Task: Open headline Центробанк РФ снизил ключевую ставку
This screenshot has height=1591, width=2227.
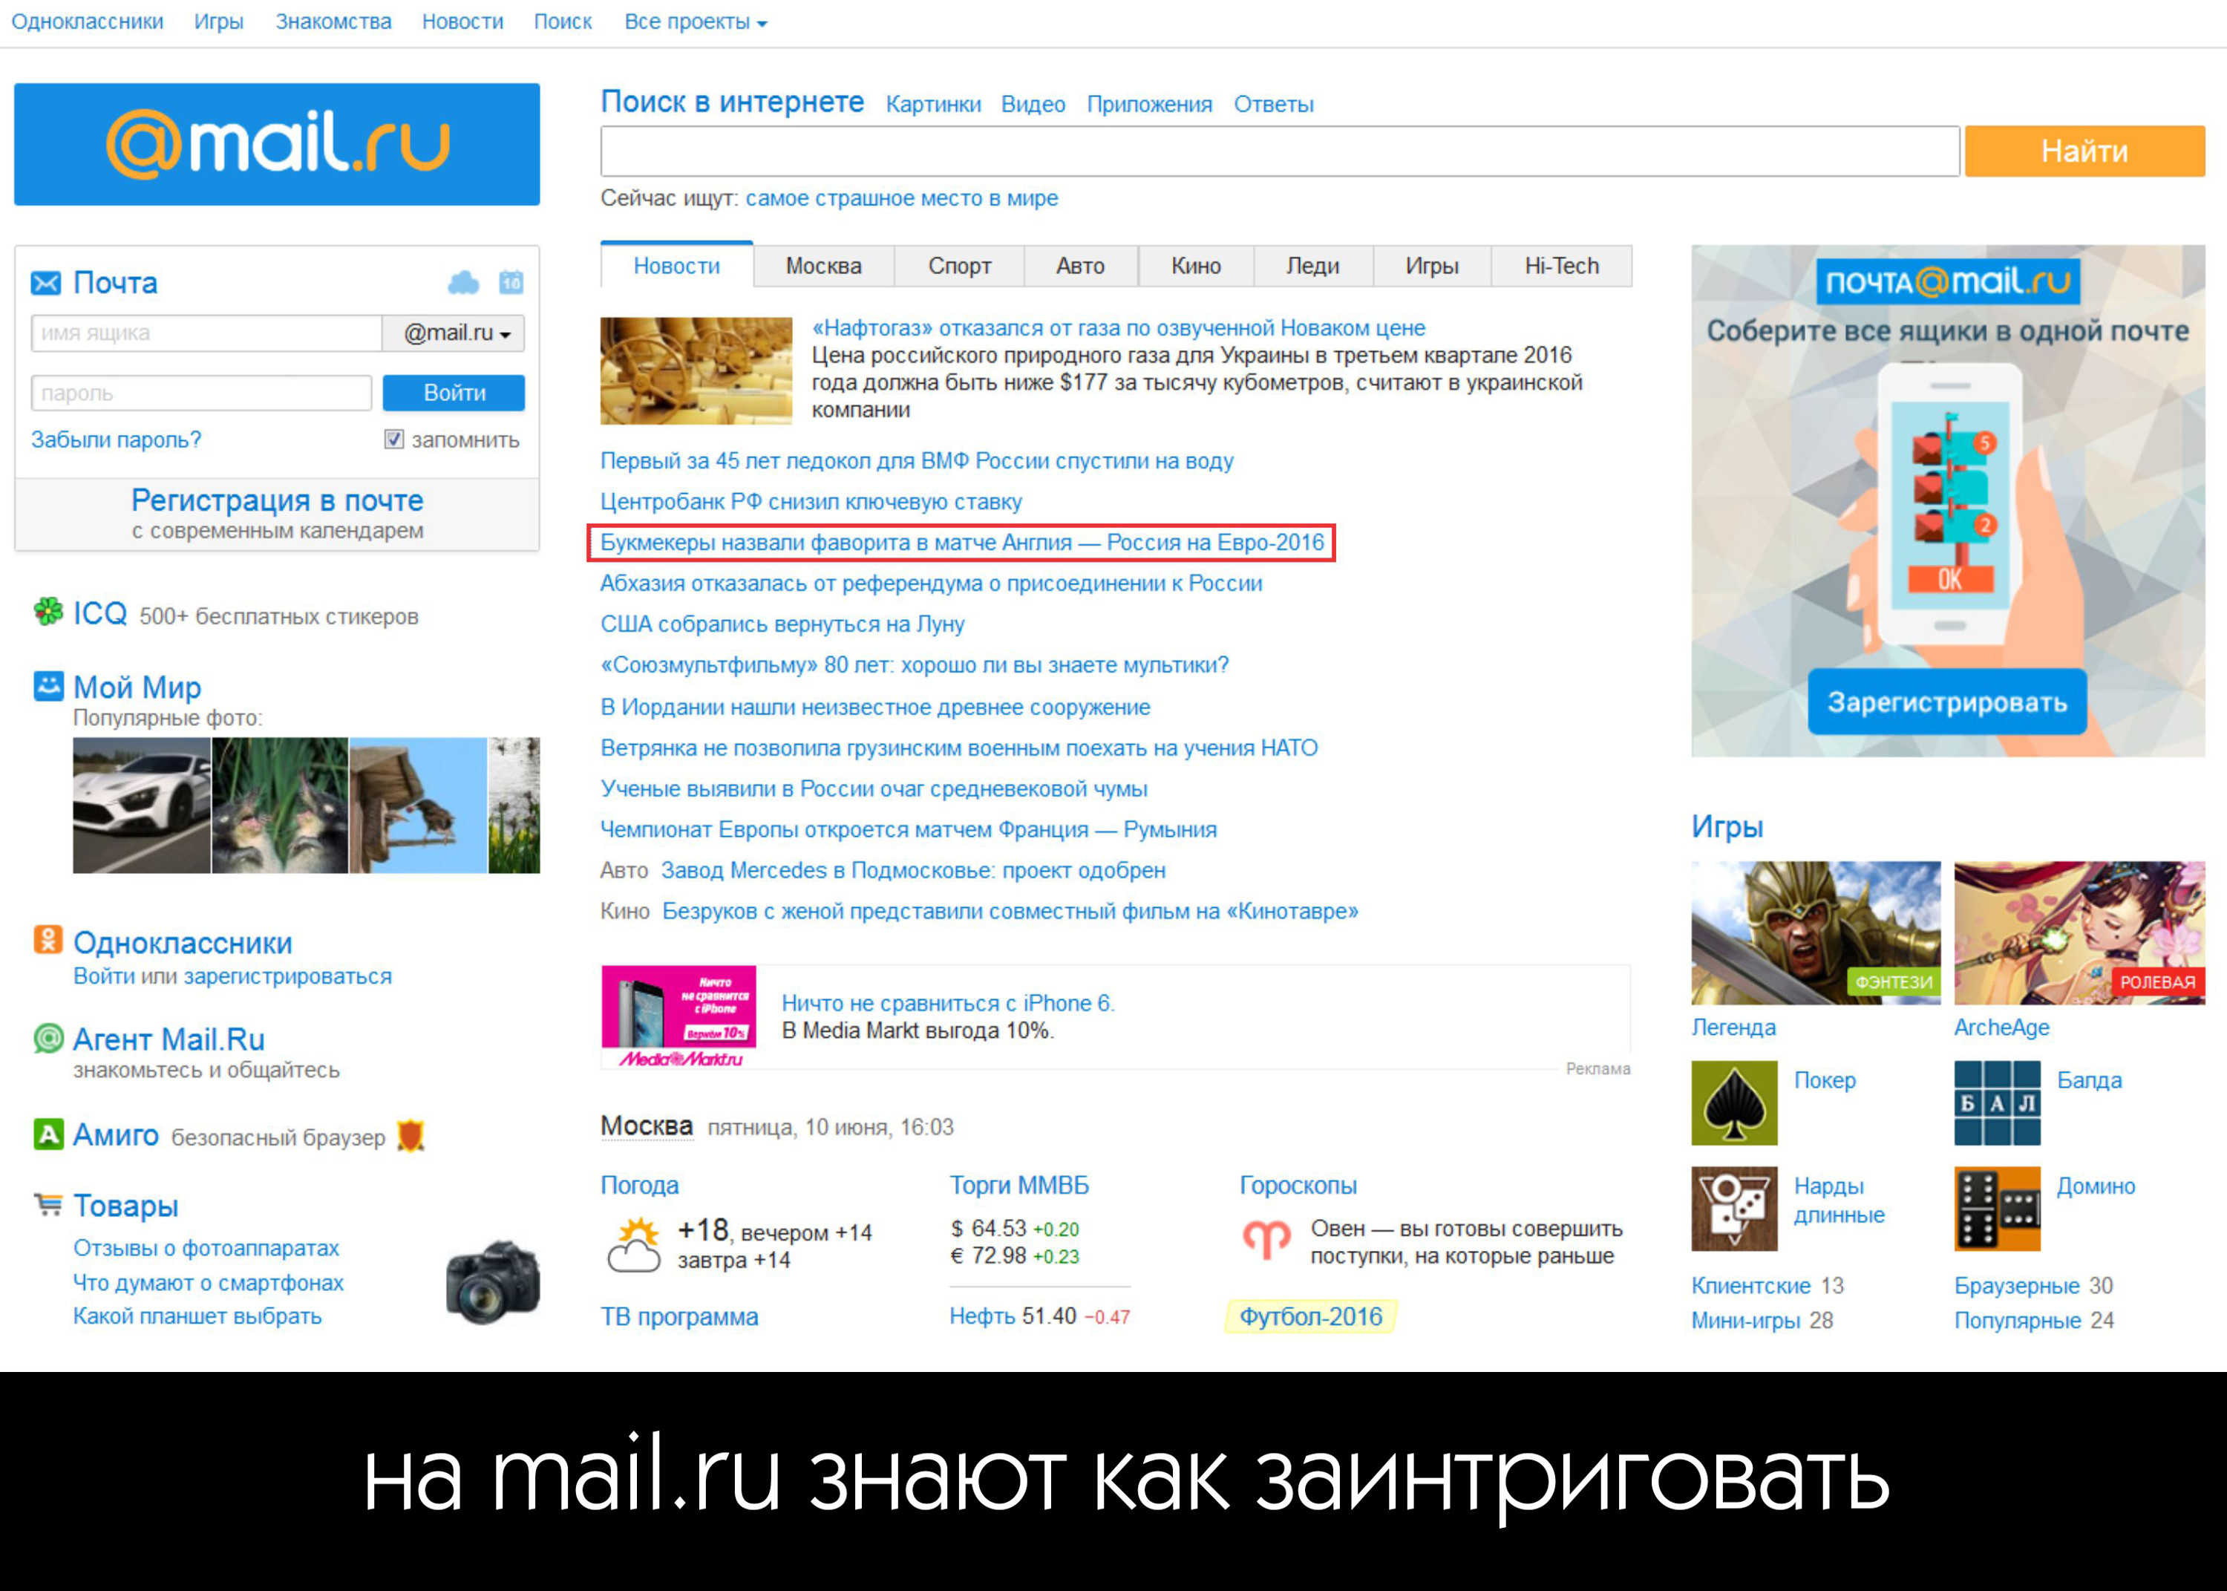Action: pos(811,502)
